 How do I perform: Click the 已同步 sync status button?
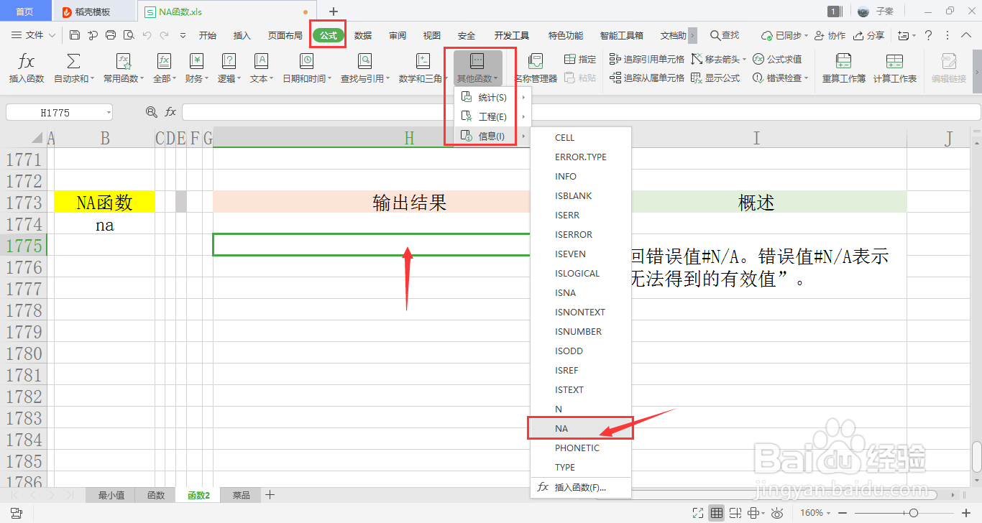(786, 34)
